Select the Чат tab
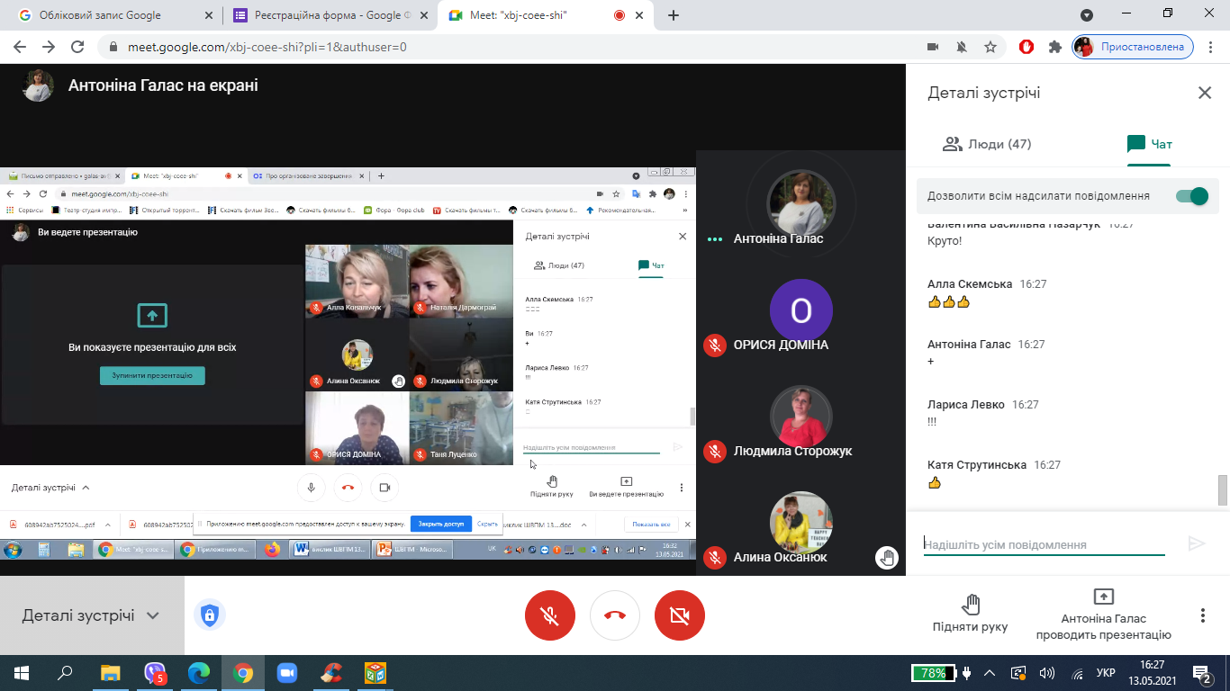The width and height of the screenshot is (1230, 691). 1150,144
